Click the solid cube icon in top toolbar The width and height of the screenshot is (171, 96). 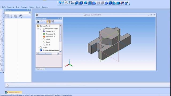(x=60, y=3)
